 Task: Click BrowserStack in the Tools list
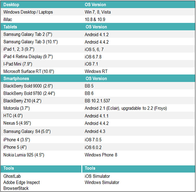point(16,188)
